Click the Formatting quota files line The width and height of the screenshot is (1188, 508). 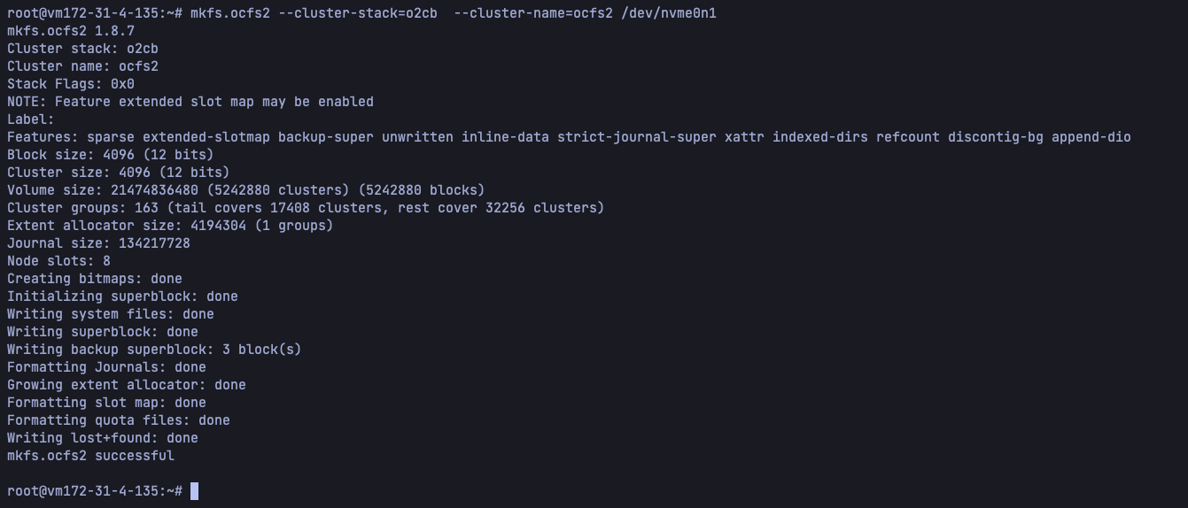point(119,420)
